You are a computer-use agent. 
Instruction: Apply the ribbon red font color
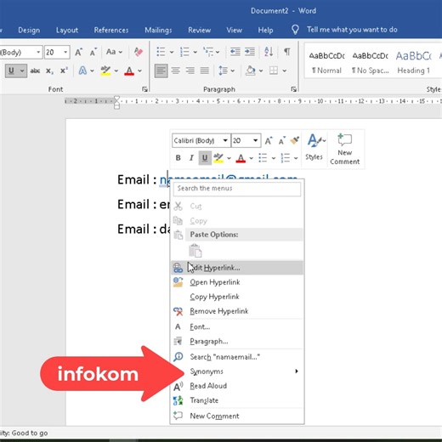click(x=129, y=71)
